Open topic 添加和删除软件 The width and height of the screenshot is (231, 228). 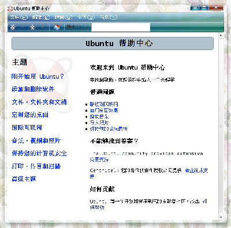point(33,89)
